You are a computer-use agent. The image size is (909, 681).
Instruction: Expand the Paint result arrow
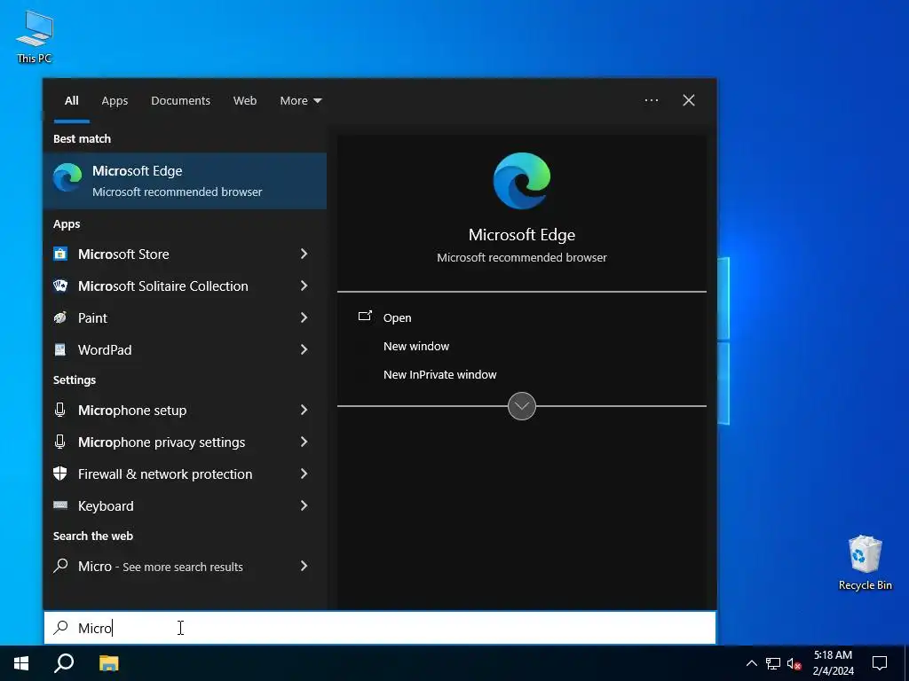[x=304, y=317]
